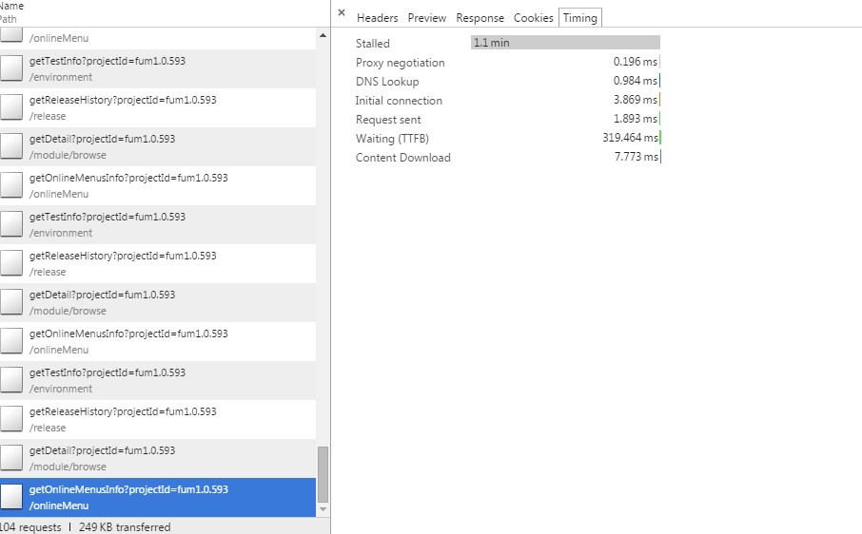Click the scroll down arrow of the request list
The width and height of the screenshot is (862, 534).
click(x=323, y=509)
